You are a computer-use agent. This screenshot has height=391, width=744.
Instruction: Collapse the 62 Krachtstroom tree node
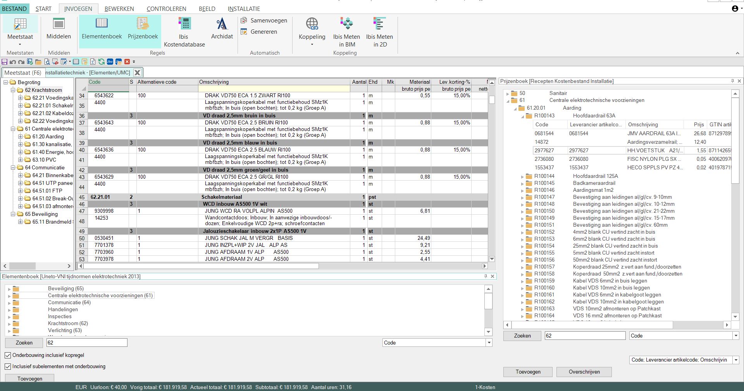[x=13, y=90]
